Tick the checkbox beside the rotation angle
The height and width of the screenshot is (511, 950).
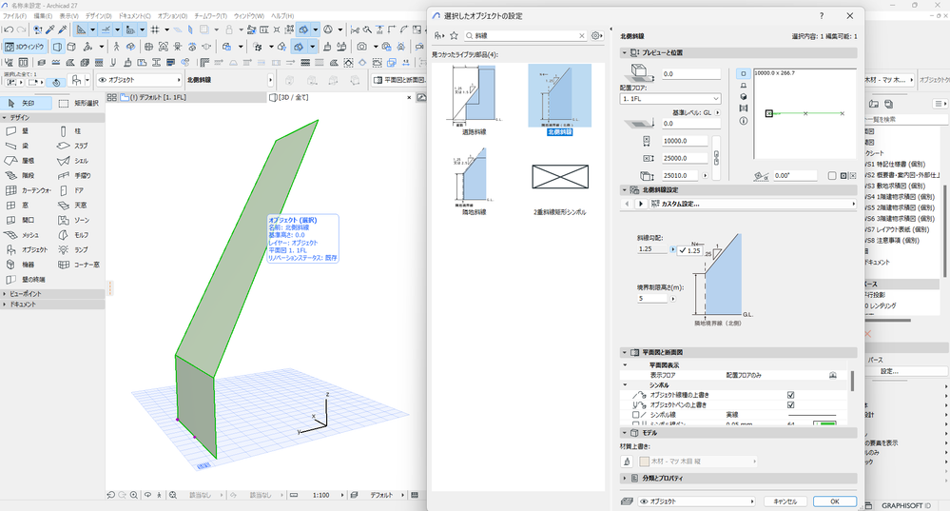click(x=831, y=176)
